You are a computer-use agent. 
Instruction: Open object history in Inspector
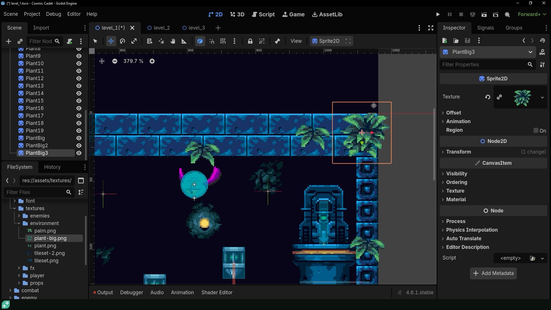[x=542, y=41]
